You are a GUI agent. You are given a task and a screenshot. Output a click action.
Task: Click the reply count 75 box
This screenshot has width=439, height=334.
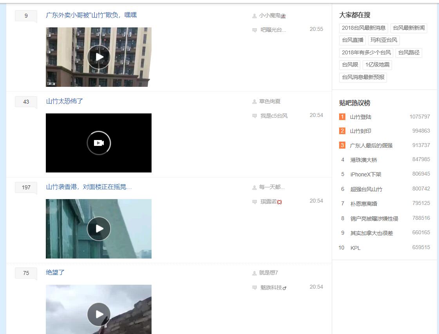(x=26, y=273)
